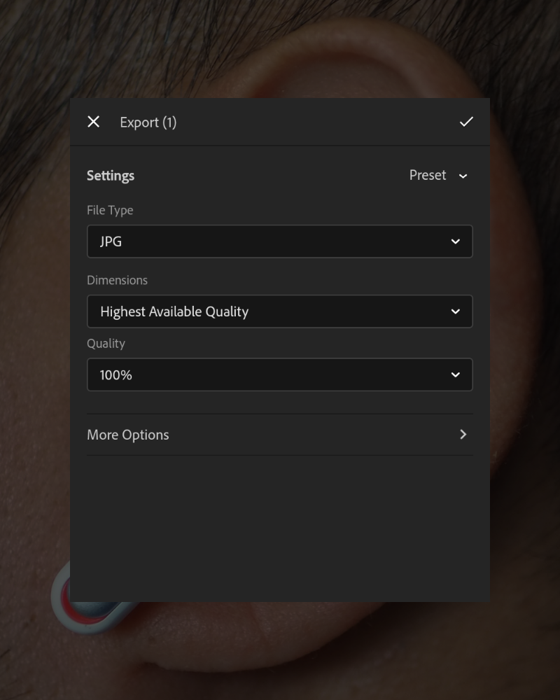Screen dimensions: 560x700
Task: Click the chevron in the Quality field
Action: pyautogui.click(x=456, y=375)
